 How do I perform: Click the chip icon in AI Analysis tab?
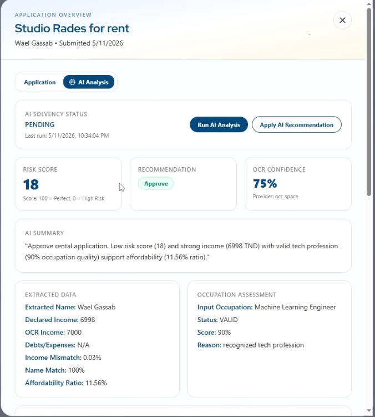click(72, 82)
